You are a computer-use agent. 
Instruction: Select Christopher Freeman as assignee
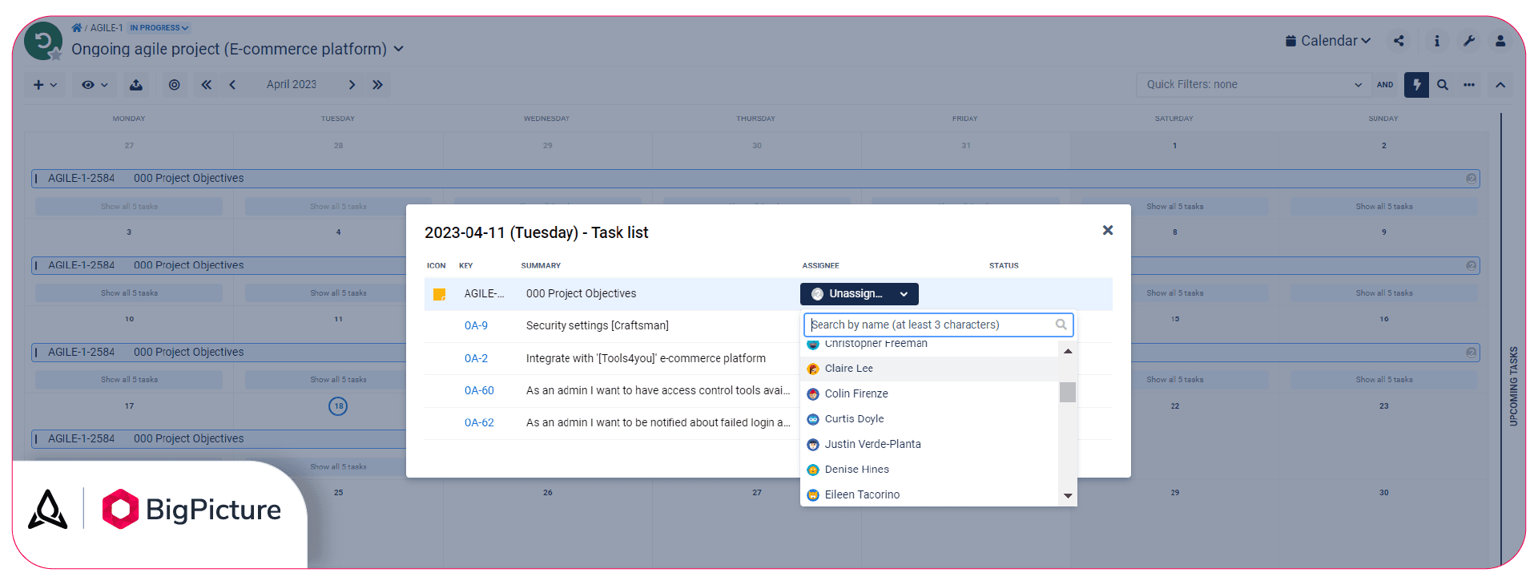(x=930, y=345)
